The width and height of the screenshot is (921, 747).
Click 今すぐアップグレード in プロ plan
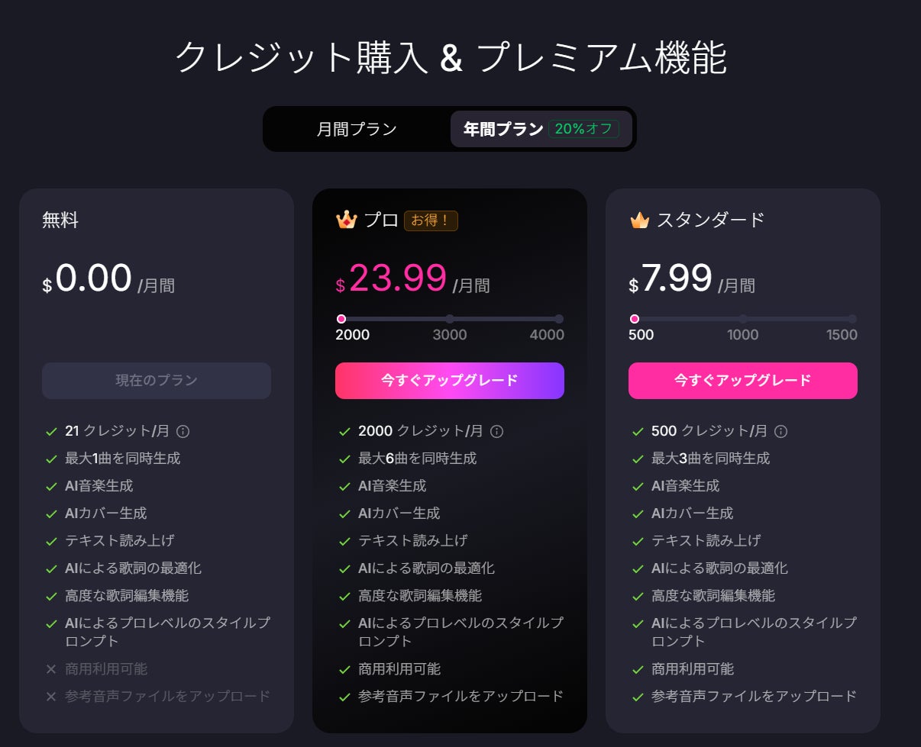450,381
